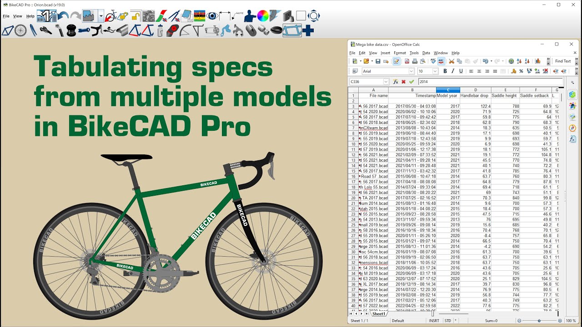Image resolution: width=582 pixels, height=327 pixels.
Task: Click the next sheet navigation arrow
Action: [x=361, y=314]
